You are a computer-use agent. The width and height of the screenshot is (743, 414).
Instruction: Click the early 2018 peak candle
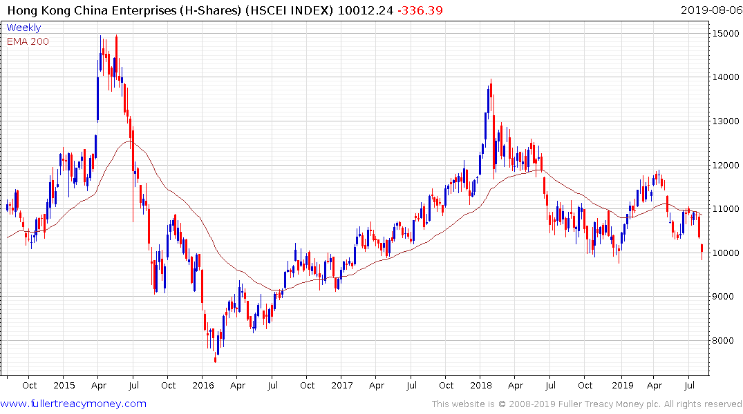click(x=491, y=86)
